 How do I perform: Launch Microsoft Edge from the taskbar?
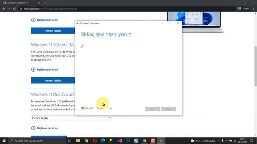pyautogui.click(x=103, y=140)
